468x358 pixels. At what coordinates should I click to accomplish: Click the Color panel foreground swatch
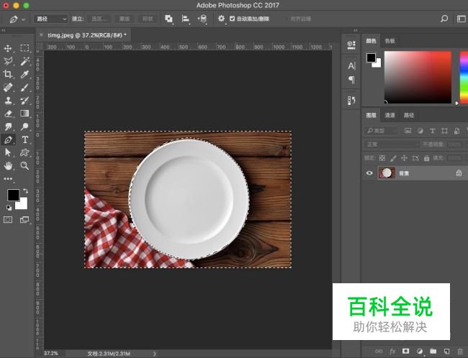(371, 58)
